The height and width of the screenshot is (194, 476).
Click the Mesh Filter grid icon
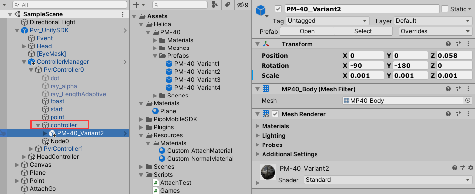265,89
